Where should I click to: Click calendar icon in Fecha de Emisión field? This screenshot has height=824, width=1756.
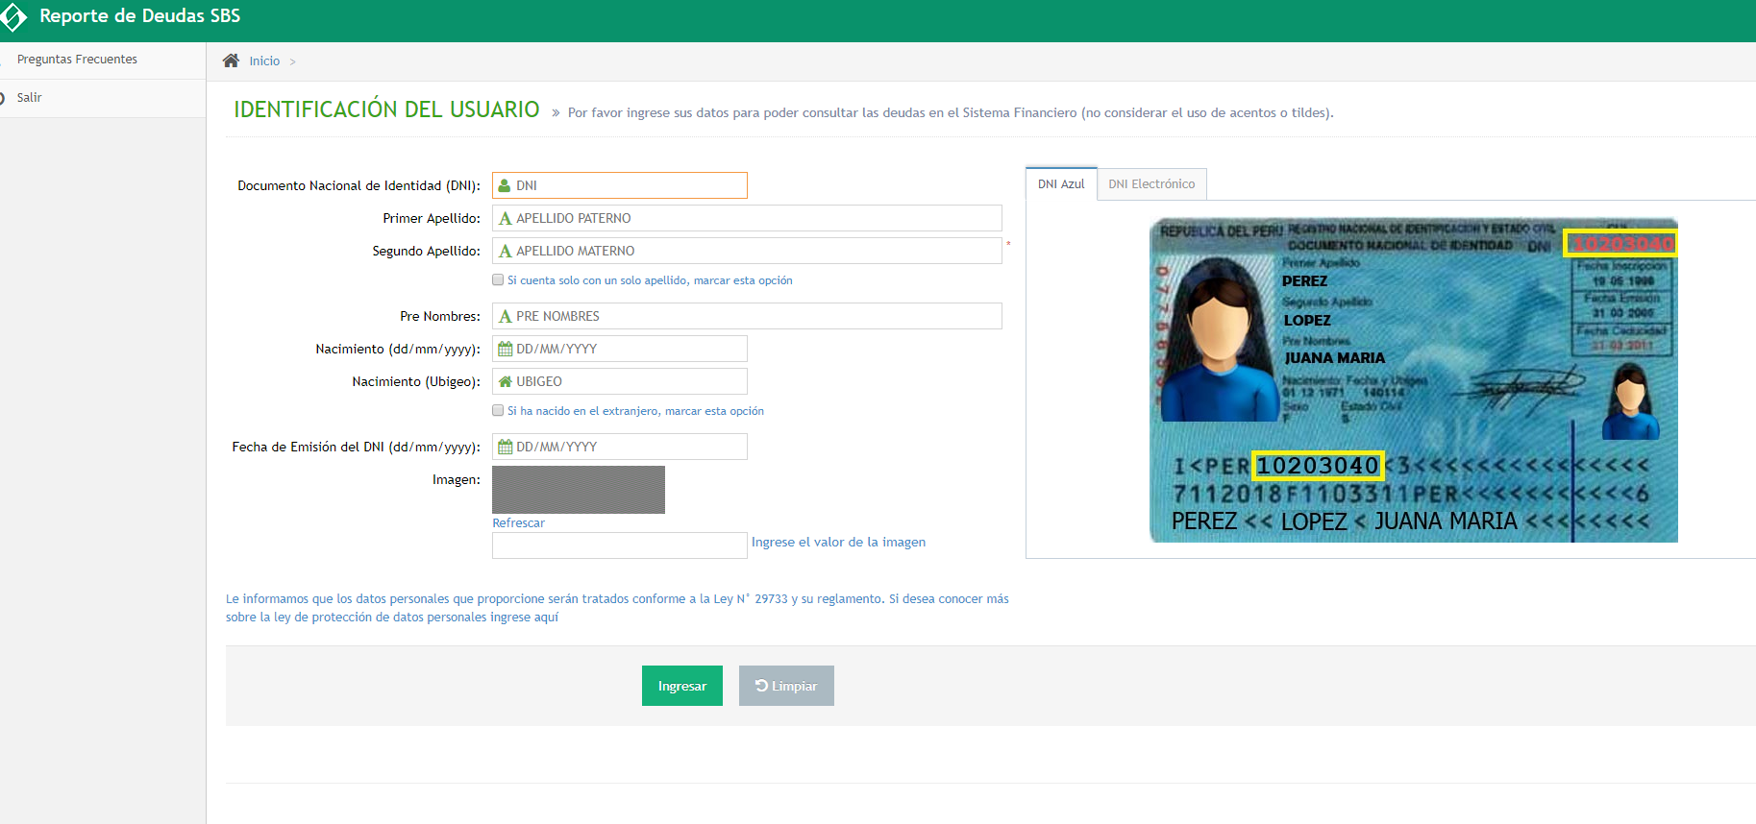coord(505,447)
